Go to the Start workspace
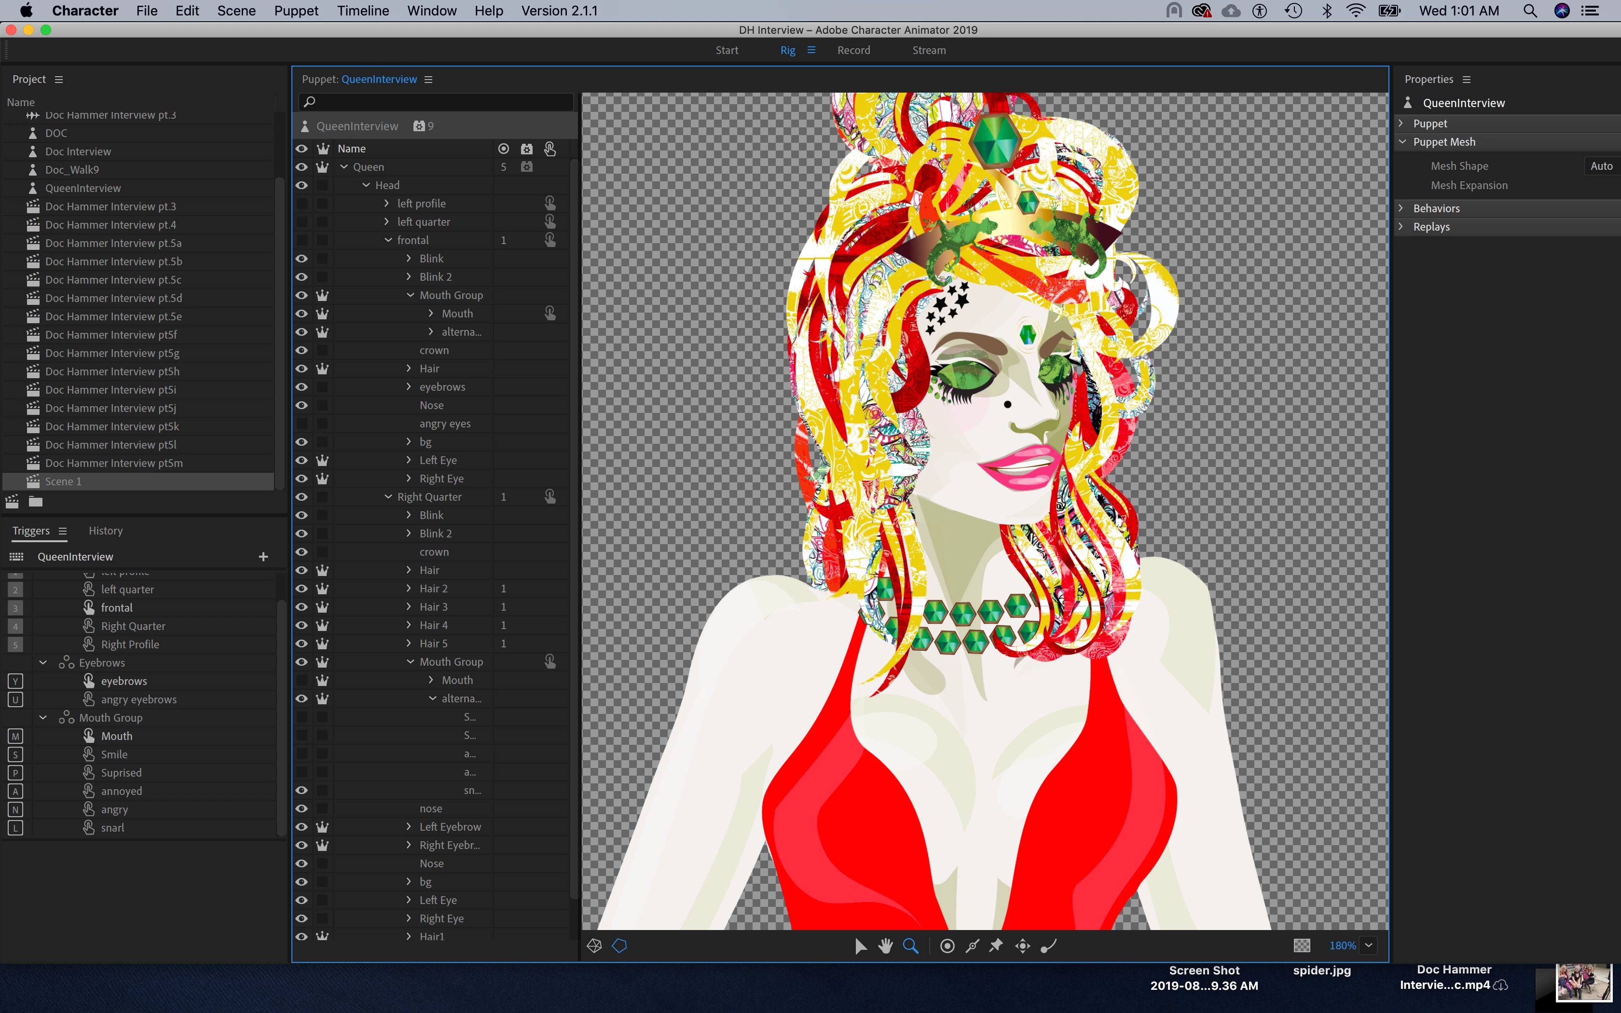 click(727, 50)
